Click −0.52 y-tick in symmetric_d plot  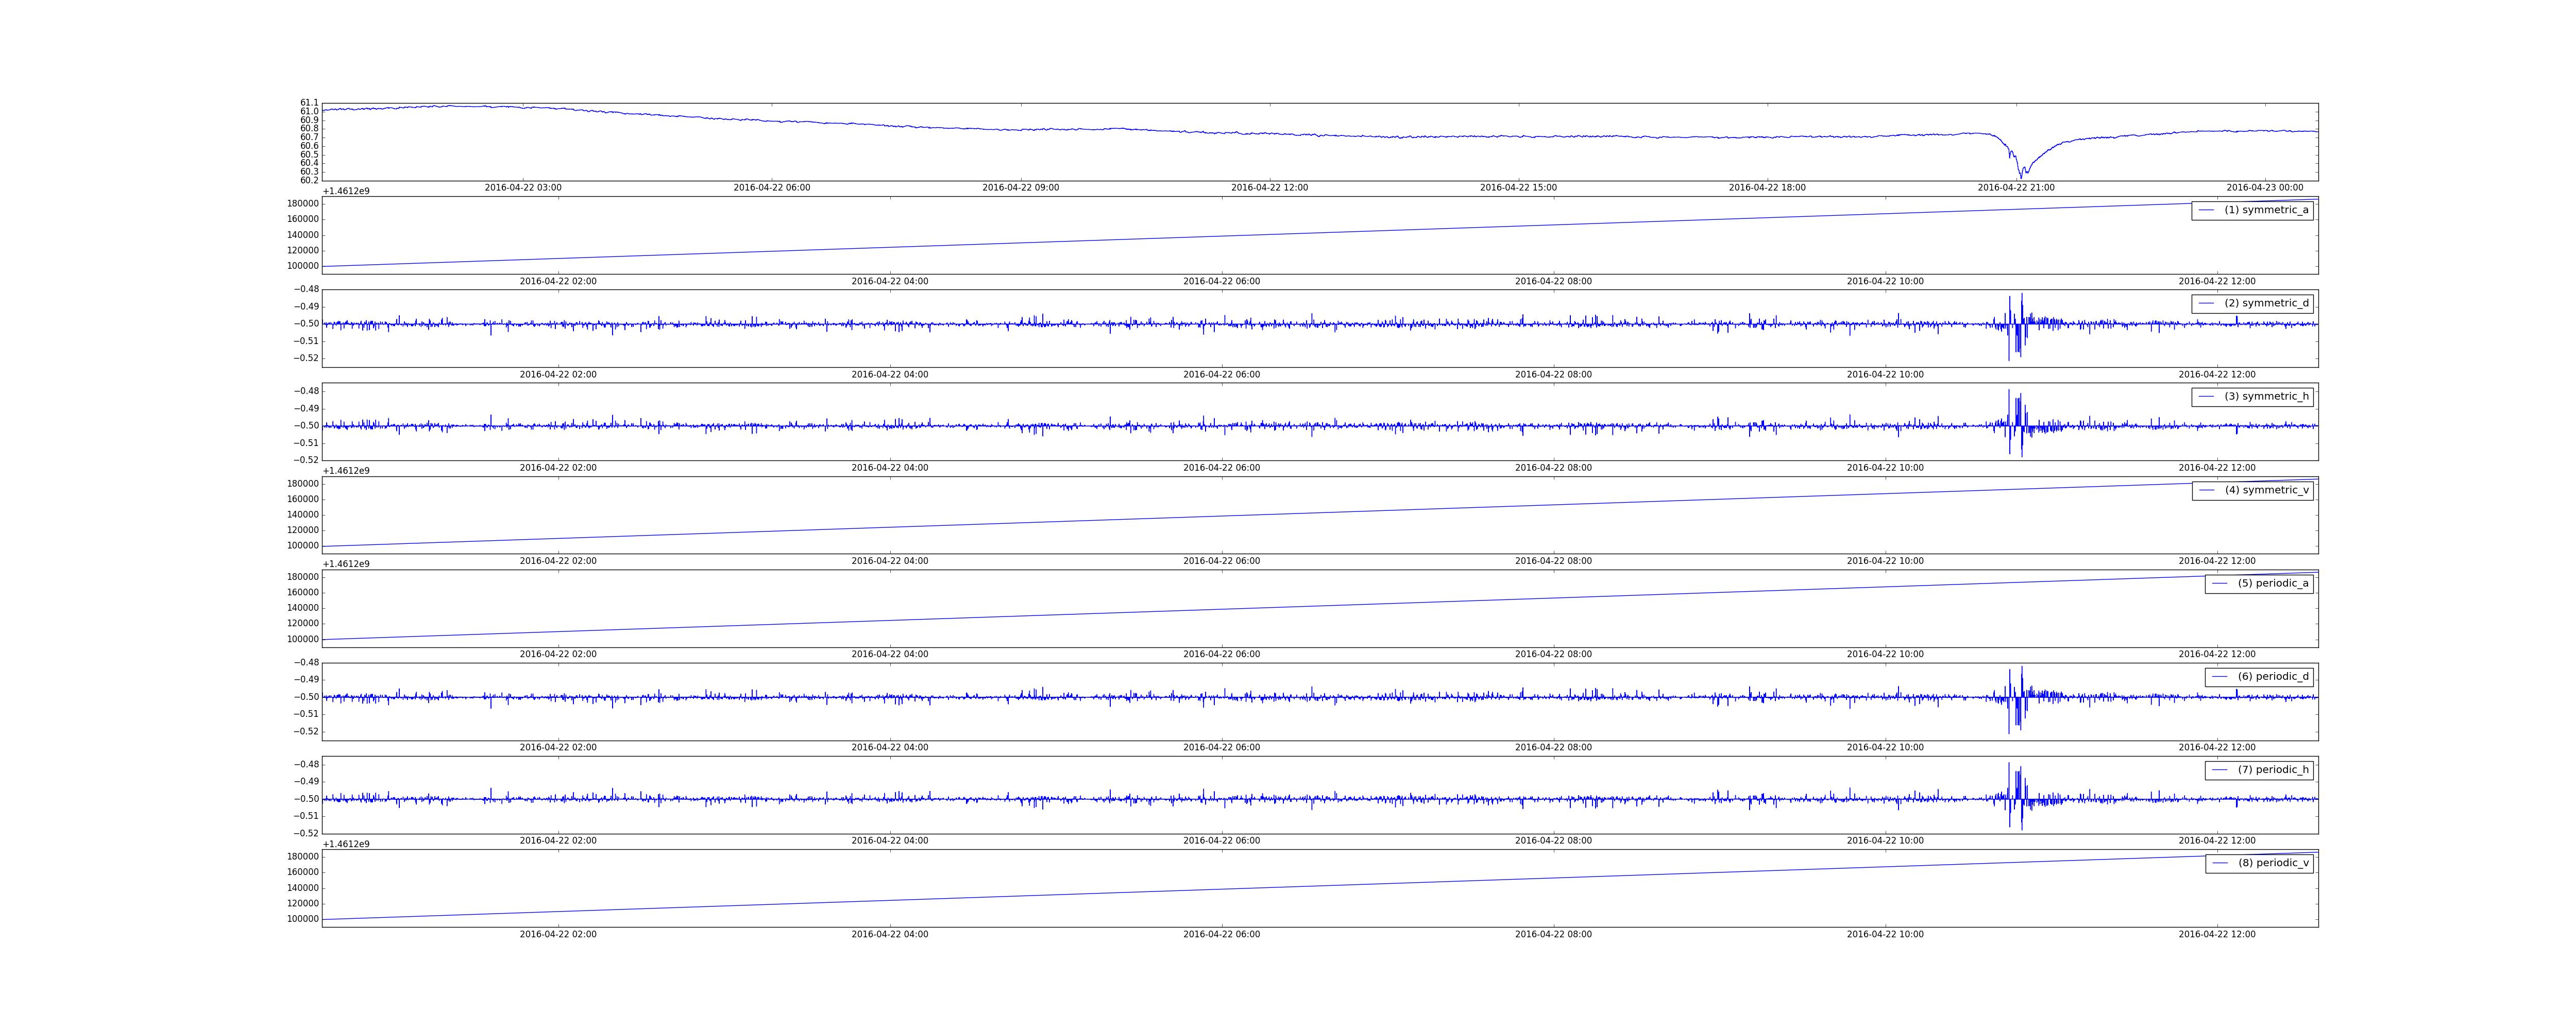pyautogui.click(x=306, y=358)
